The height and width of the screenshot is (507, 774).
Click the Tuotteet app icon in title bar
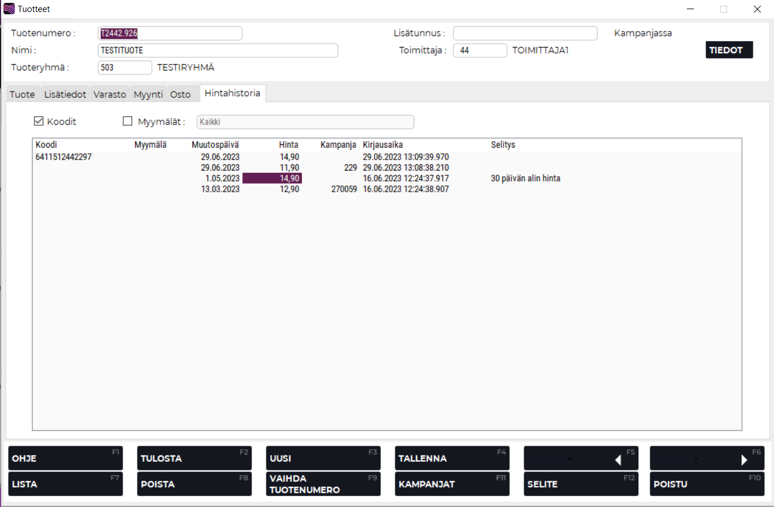[9, 9]
